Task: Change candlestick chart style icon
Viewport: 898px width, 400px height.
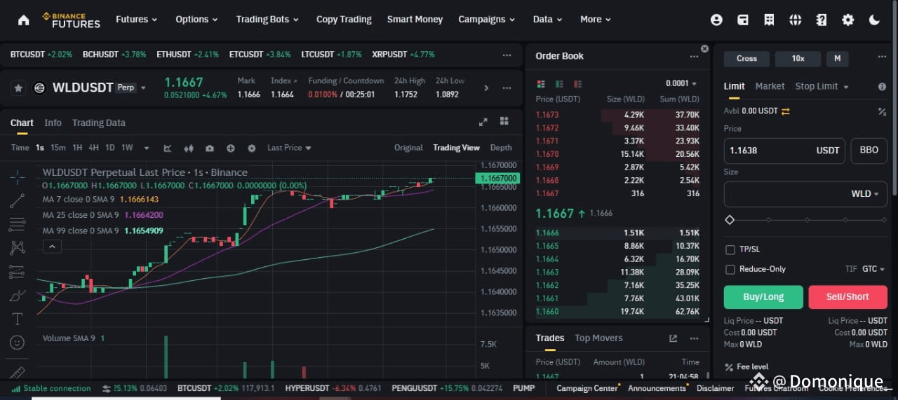Action: click(x=189, y=148)
